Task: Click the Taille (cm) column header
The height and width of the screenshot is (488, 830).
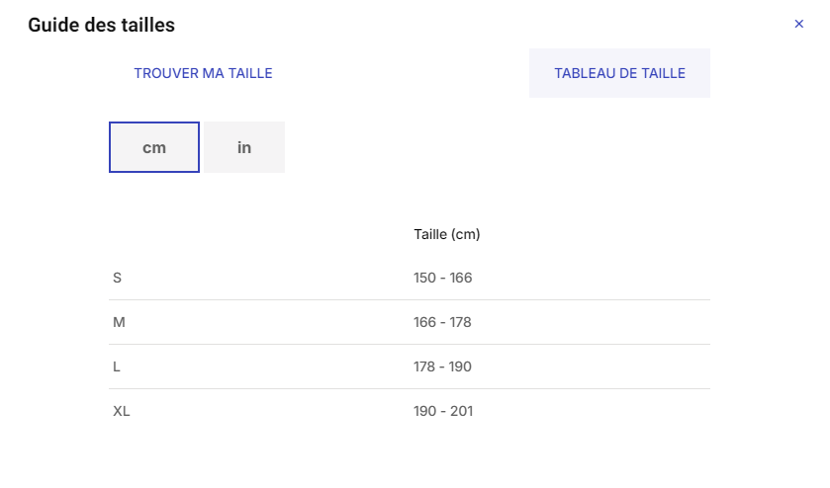Action: tap(446, 234)
